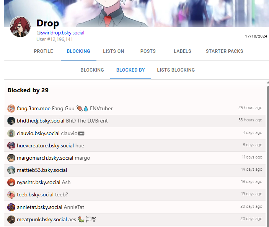The height and width of the screenshot is (227, 269).
Task: Click the Drop display name heading
Action: 48,23
